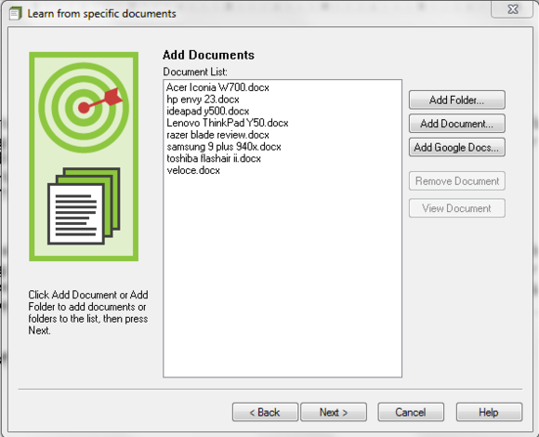539x437 pixels.
Task: Select toshiba flashair ii.docx entry
Action: (214, 158)
